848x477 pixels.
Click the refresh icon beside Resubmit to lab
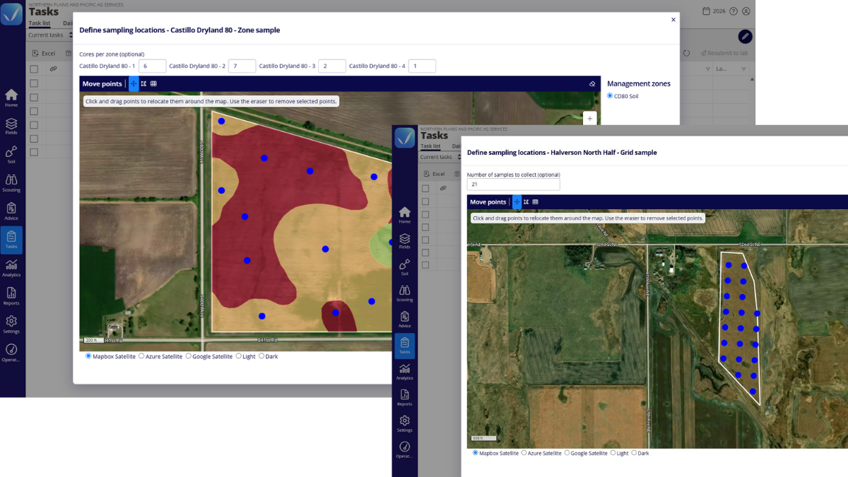click(686, 53)
